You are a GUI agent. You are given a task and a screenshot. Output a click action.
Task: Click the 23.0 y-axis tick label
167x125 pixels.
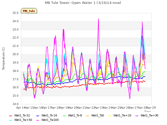point(16,29)
